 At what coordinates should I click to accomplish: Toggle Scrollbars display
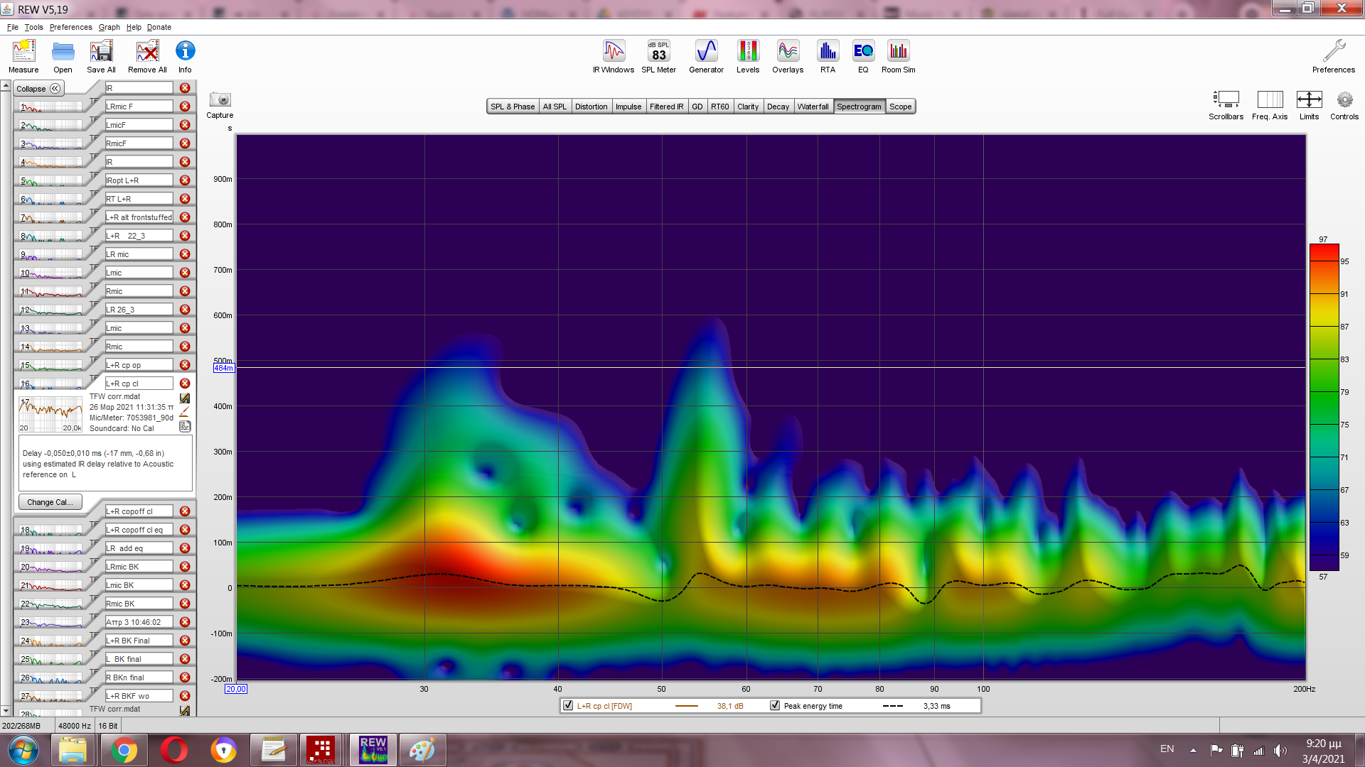(x=1226, y=100)
